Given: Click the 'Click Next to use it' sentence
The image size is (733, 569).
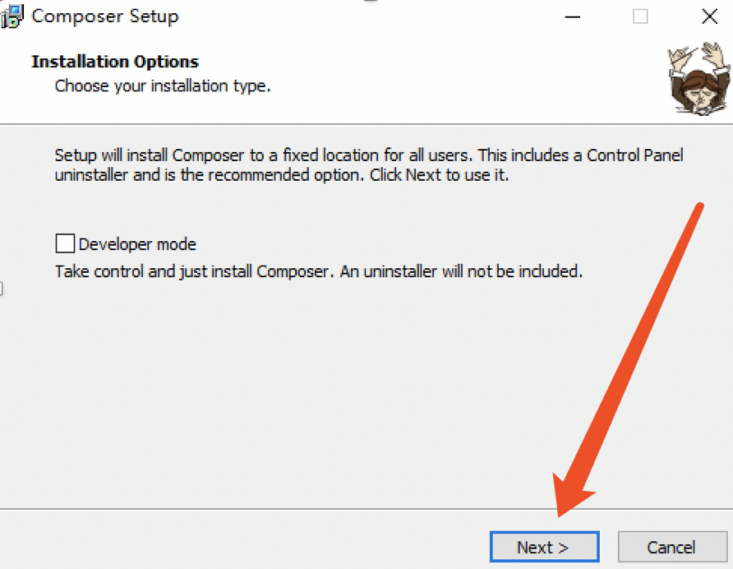Looking at the screenshot, I should [439, 175].
